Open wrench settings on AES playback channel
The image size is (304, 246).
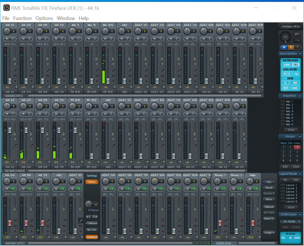[113, 145]
